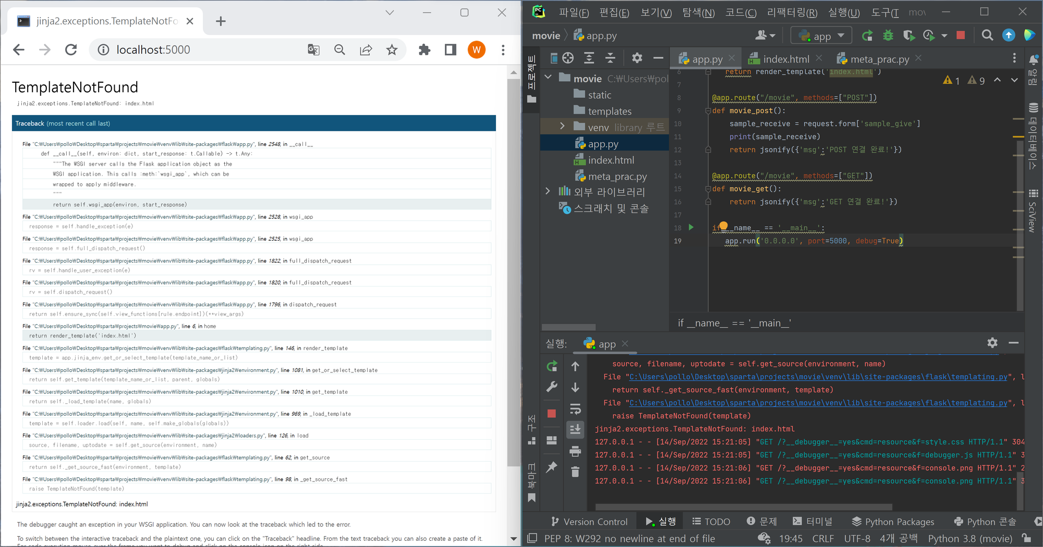
Task: Open the 리팩터링(R) menu
Action: click(792, 12)
